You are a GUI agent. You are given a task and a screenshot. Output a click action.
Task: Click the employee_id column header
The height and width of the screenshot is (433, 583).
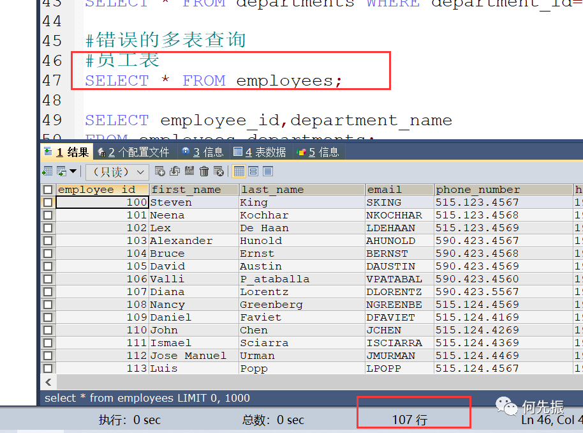[x=102, y=190]
